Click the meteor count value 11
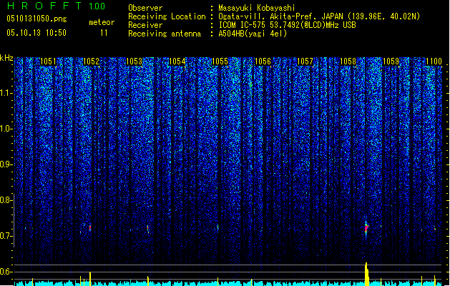This screenshot has width=450, height=286. tap(104, 33)
